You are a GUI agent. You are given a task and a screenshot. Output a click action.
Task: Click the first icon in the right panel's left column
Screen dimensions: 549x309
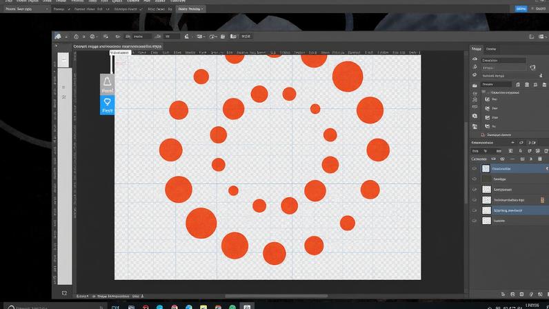point(475,59)
